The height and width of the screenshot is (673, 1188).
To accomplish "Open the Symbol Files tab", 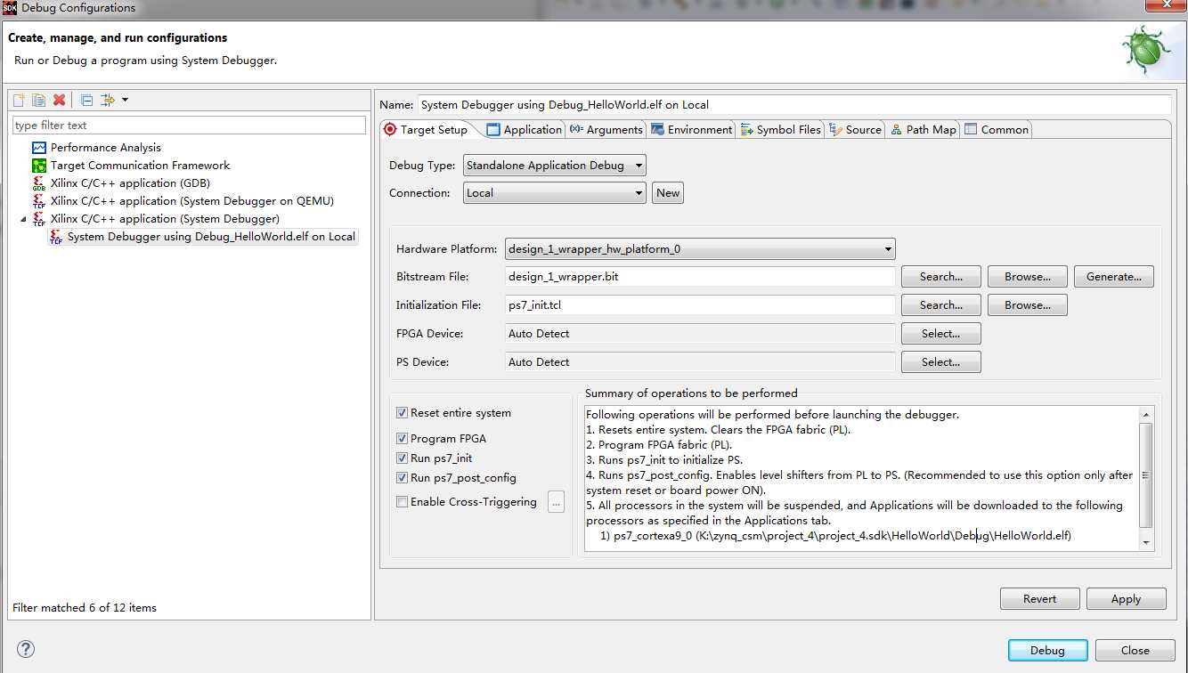I will (x=780, y=130).
